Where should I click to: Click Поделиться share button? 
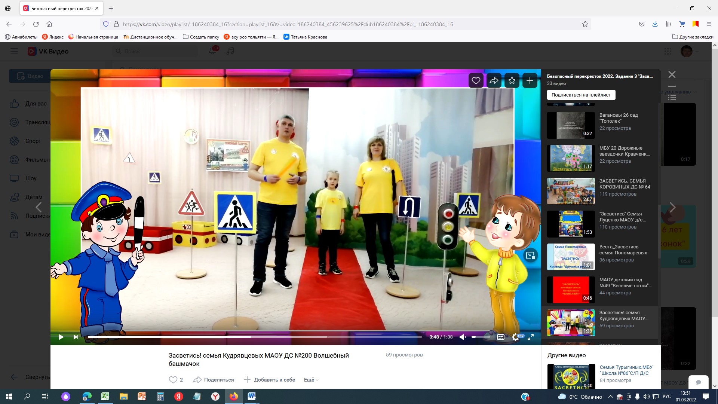point(214,380)
